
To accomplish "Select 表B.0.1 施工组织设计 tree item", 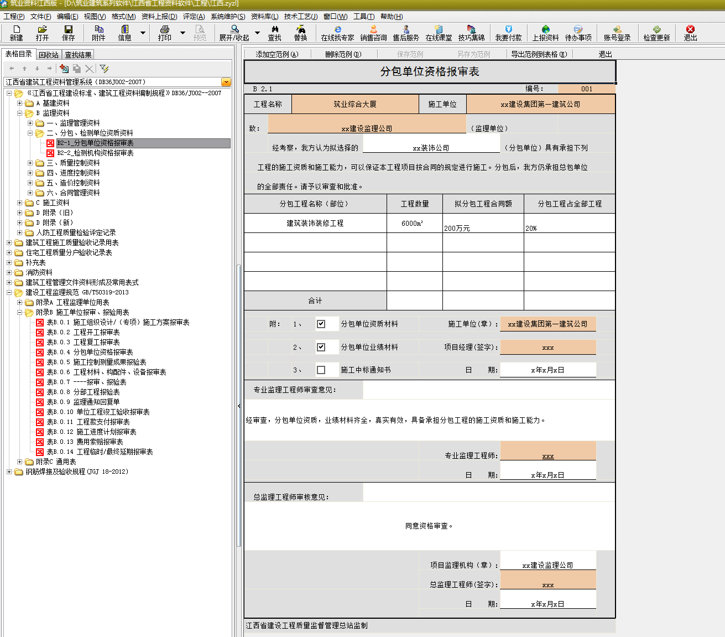I will (x=118, y=322).
